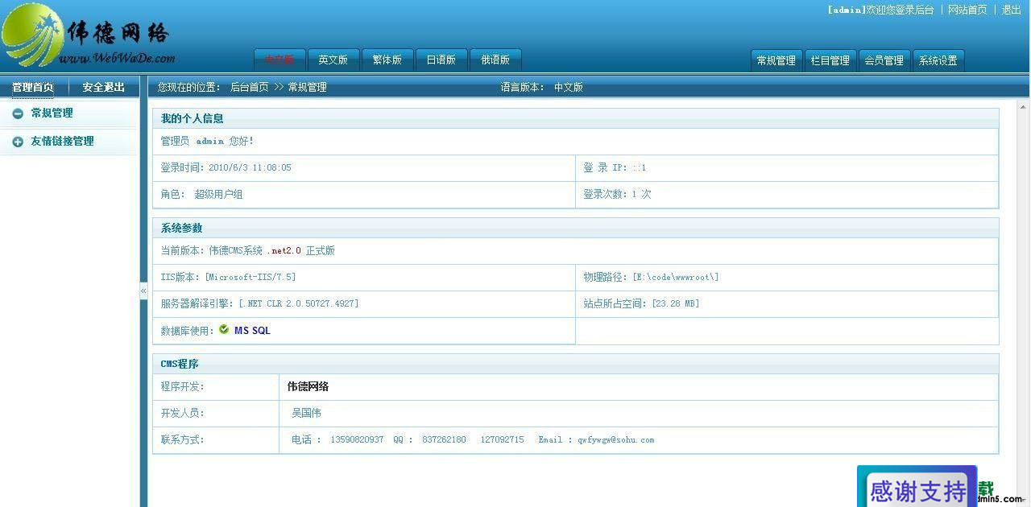Open the 栏目管理 top menu
Screen dimensions: 1031x507
point(830,60)
